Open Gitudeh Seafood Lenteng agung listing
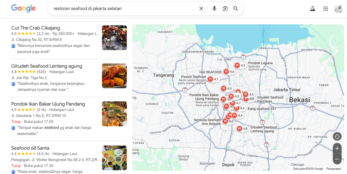347x174 pixels. pyautogui.click(x=47, y=66)
